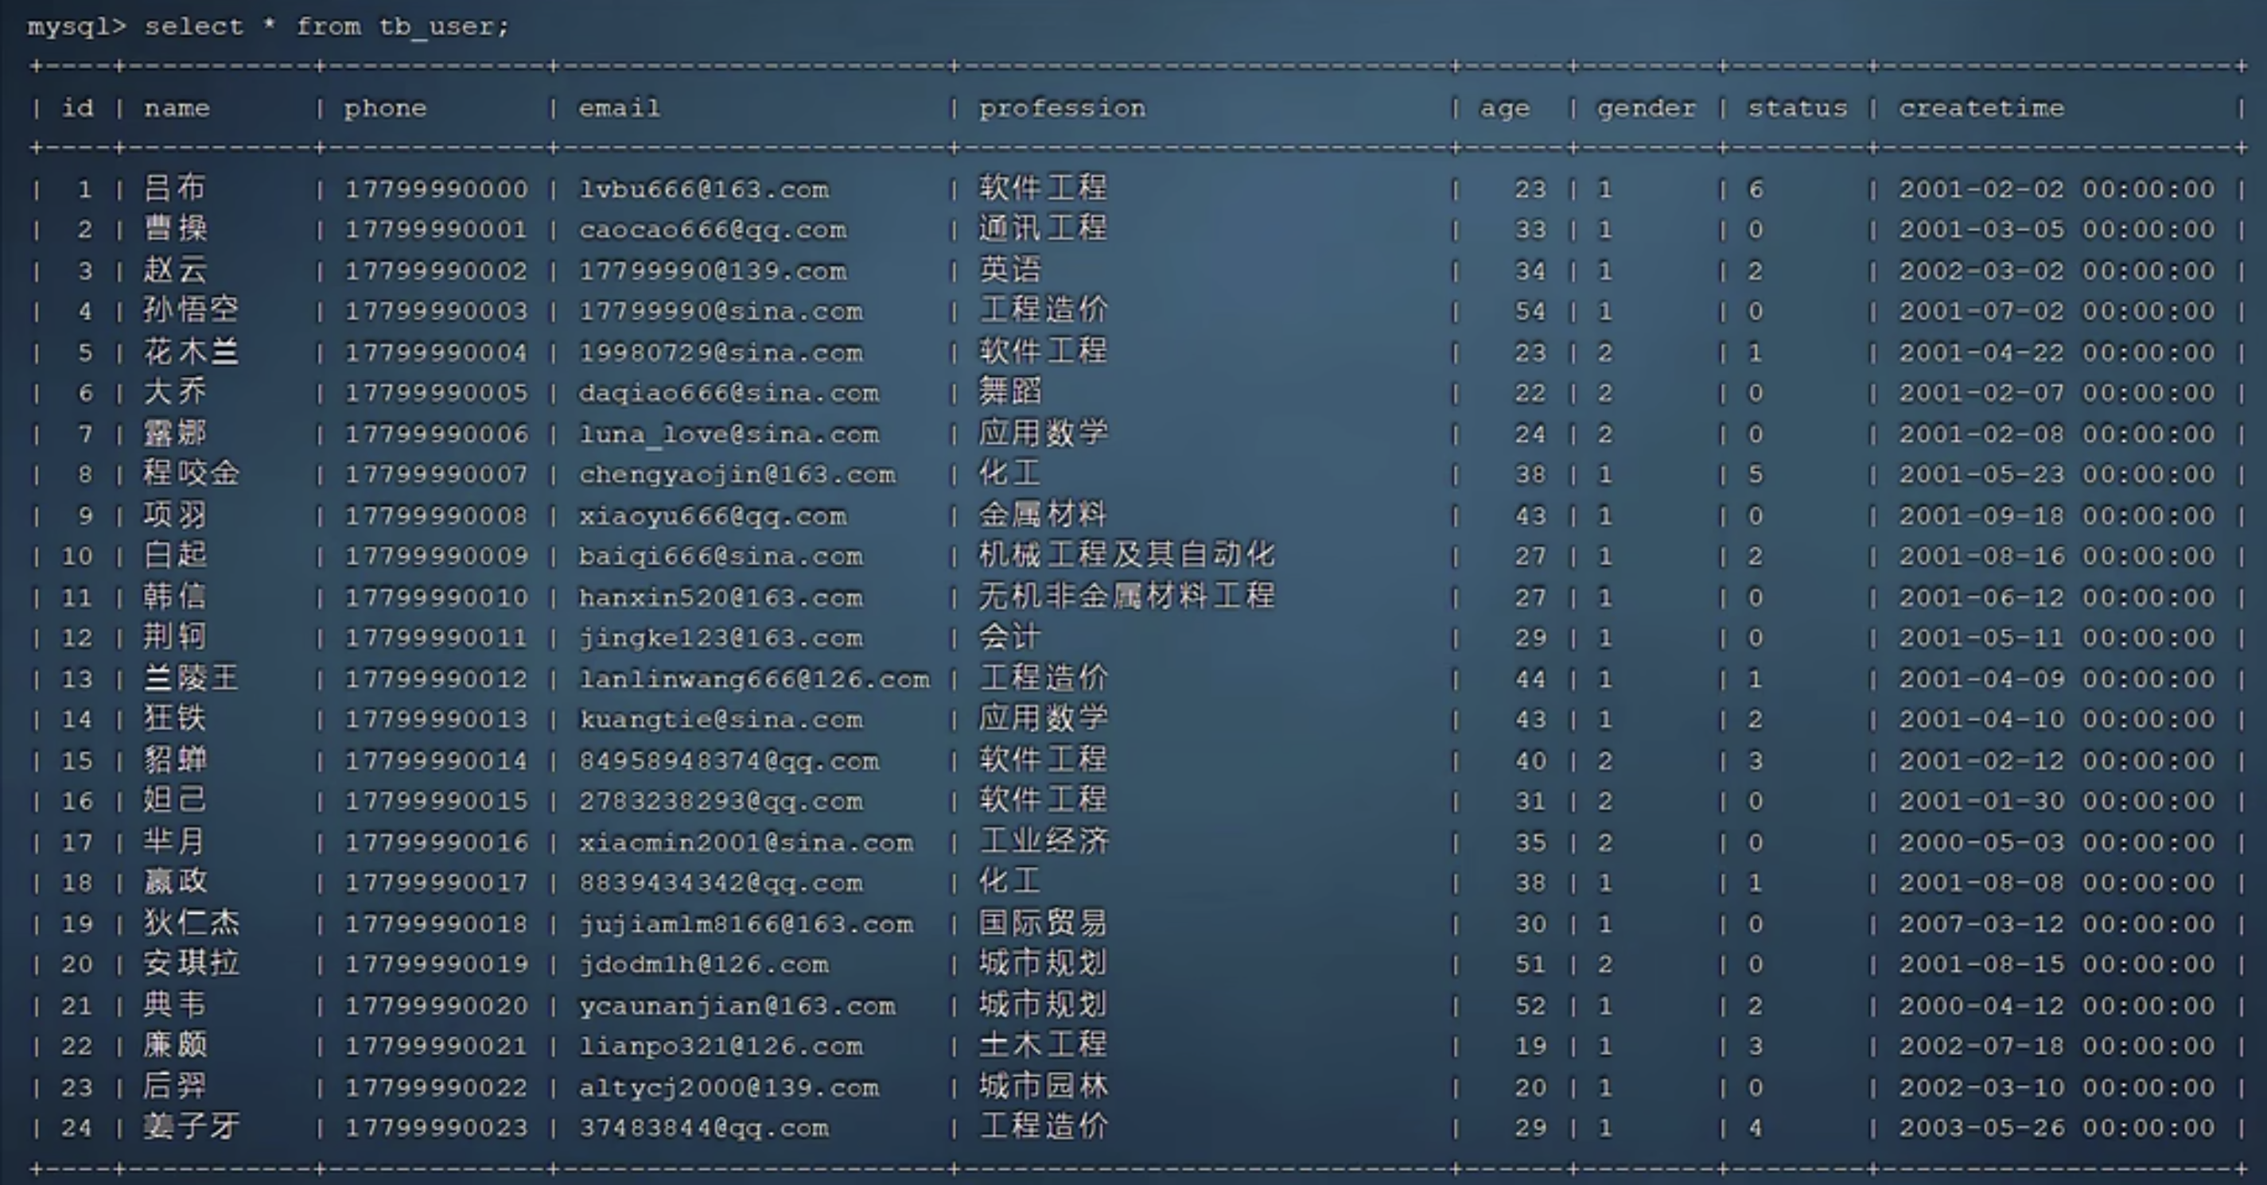
Task: Click the profession 无机非金属材料工程
Action: pyautogui.click(x=1126, y=597)
